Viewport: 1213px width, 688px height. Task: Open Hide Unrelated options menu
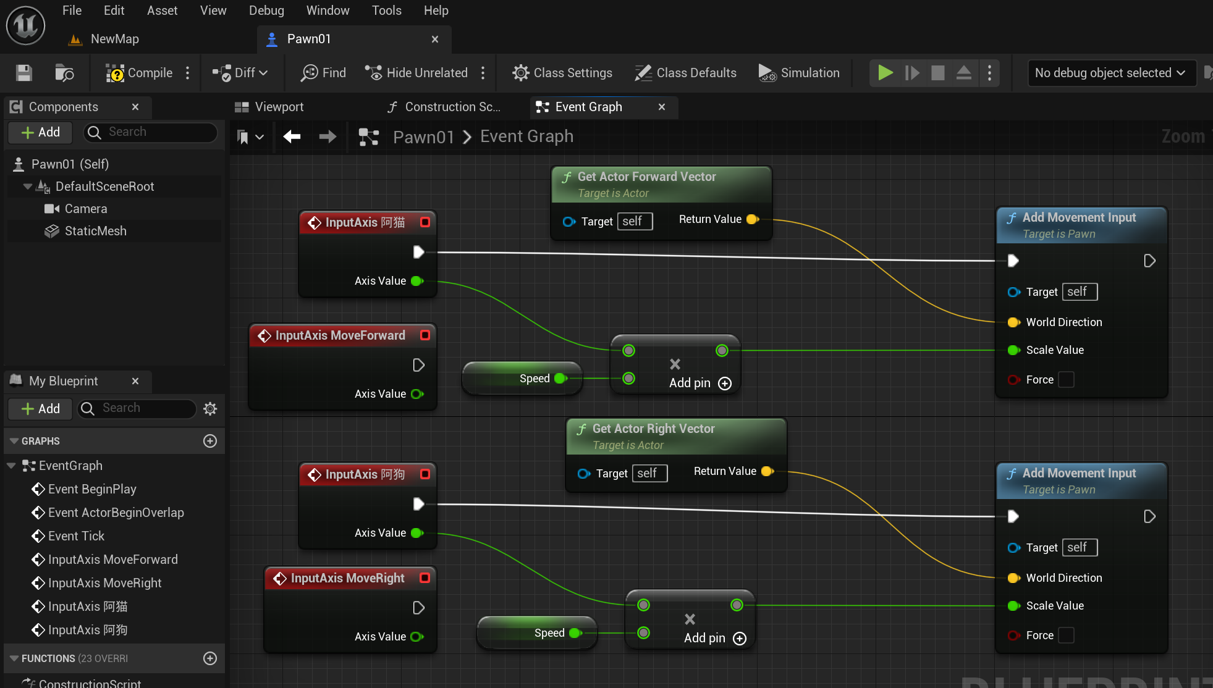(x=483, y=73)
